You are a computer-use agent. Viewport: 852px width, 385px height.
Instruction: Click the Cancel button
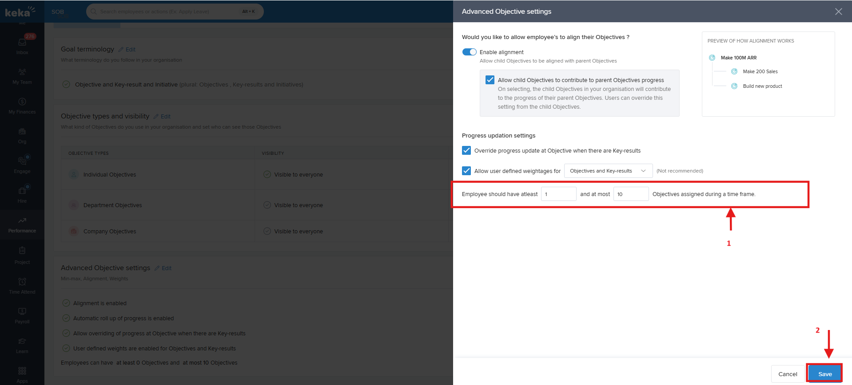(788, 374)
